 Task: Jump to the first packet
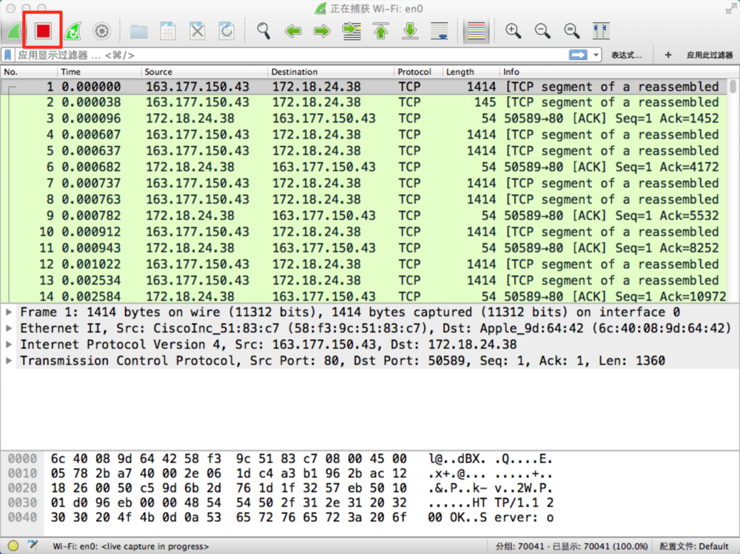point(380,31)
